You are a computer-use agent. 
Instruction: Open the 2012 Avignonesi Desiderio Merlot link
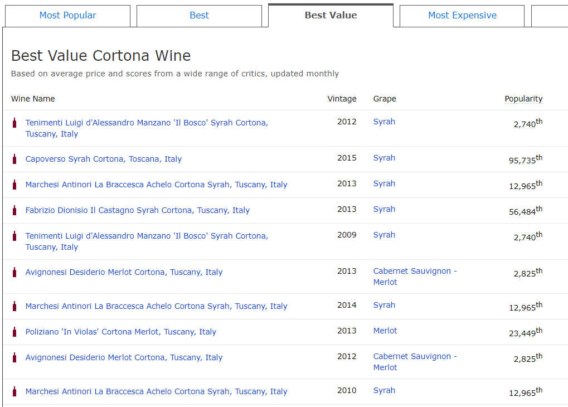coord(124,358)
